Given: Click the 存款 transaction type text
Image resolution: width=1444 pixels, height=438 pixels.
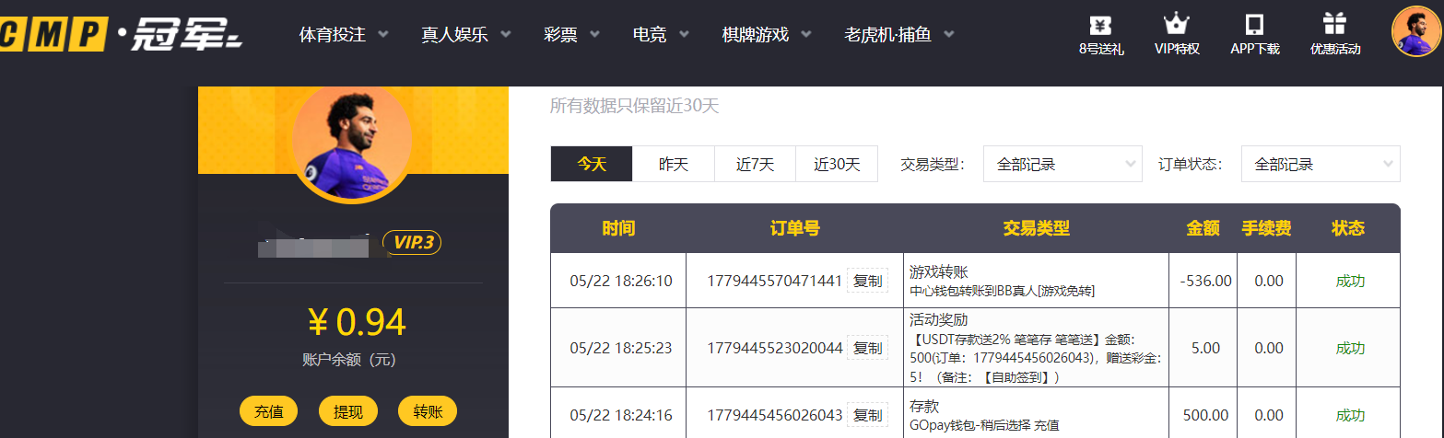Looking at the screenshot, I should click(x=924, y=406).
